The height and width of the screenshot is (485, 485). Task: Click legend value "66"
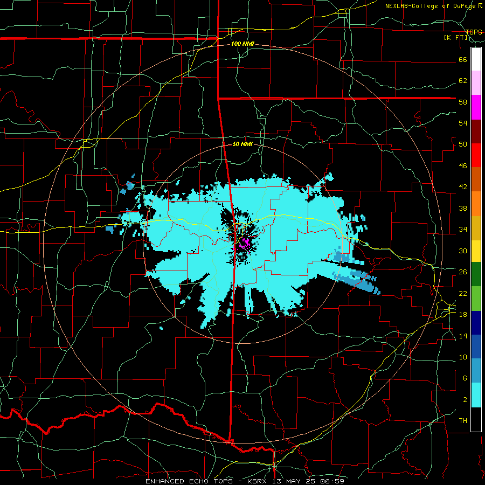point(463,59)
